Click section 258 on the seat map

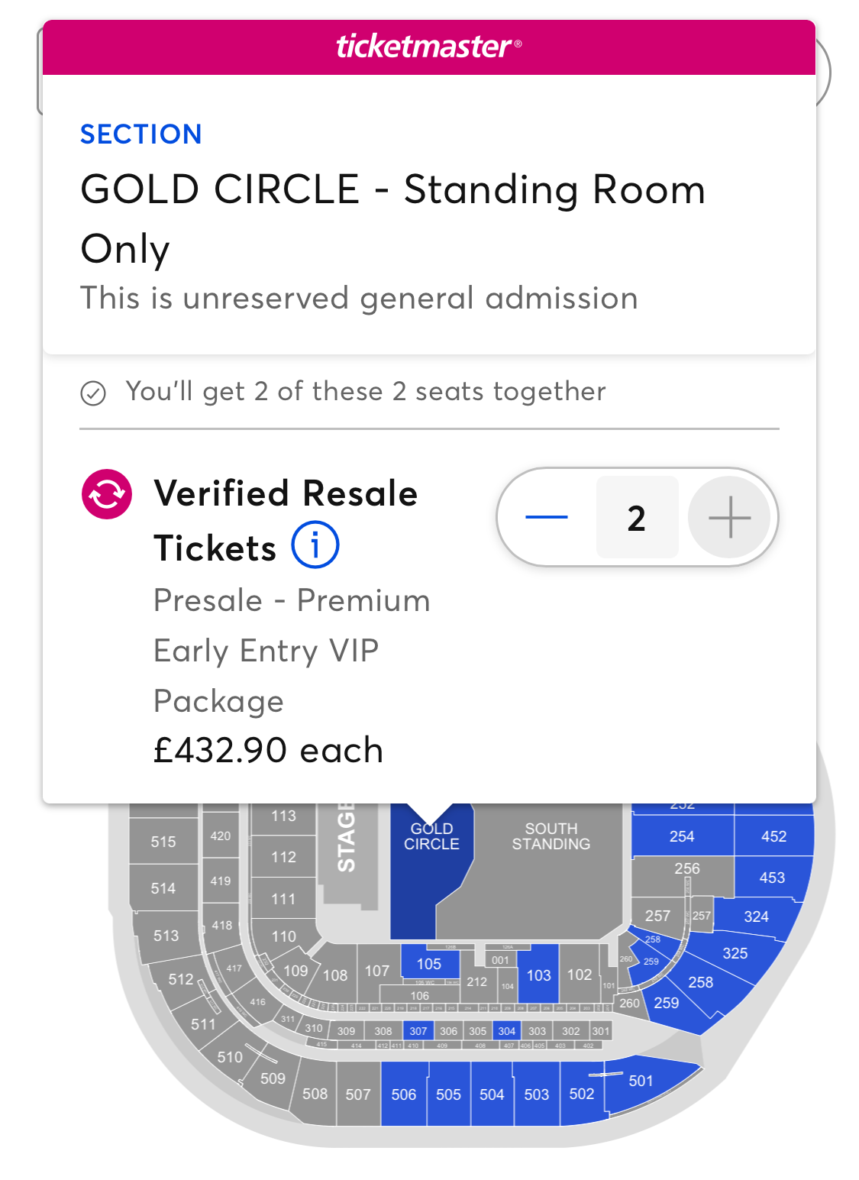[700, 982]
